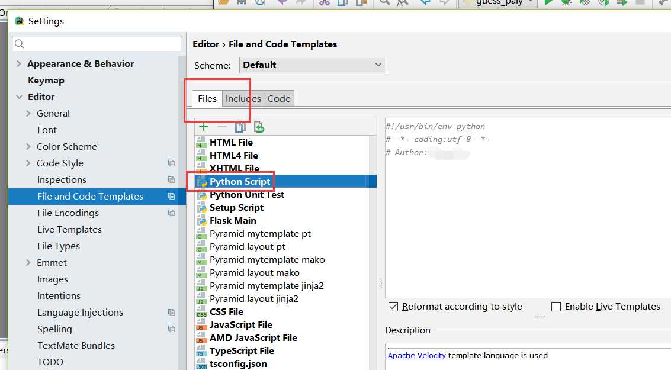Select the Python Script template row
The width and height of the screenshot is (671, 370).
tap(286, 181)
